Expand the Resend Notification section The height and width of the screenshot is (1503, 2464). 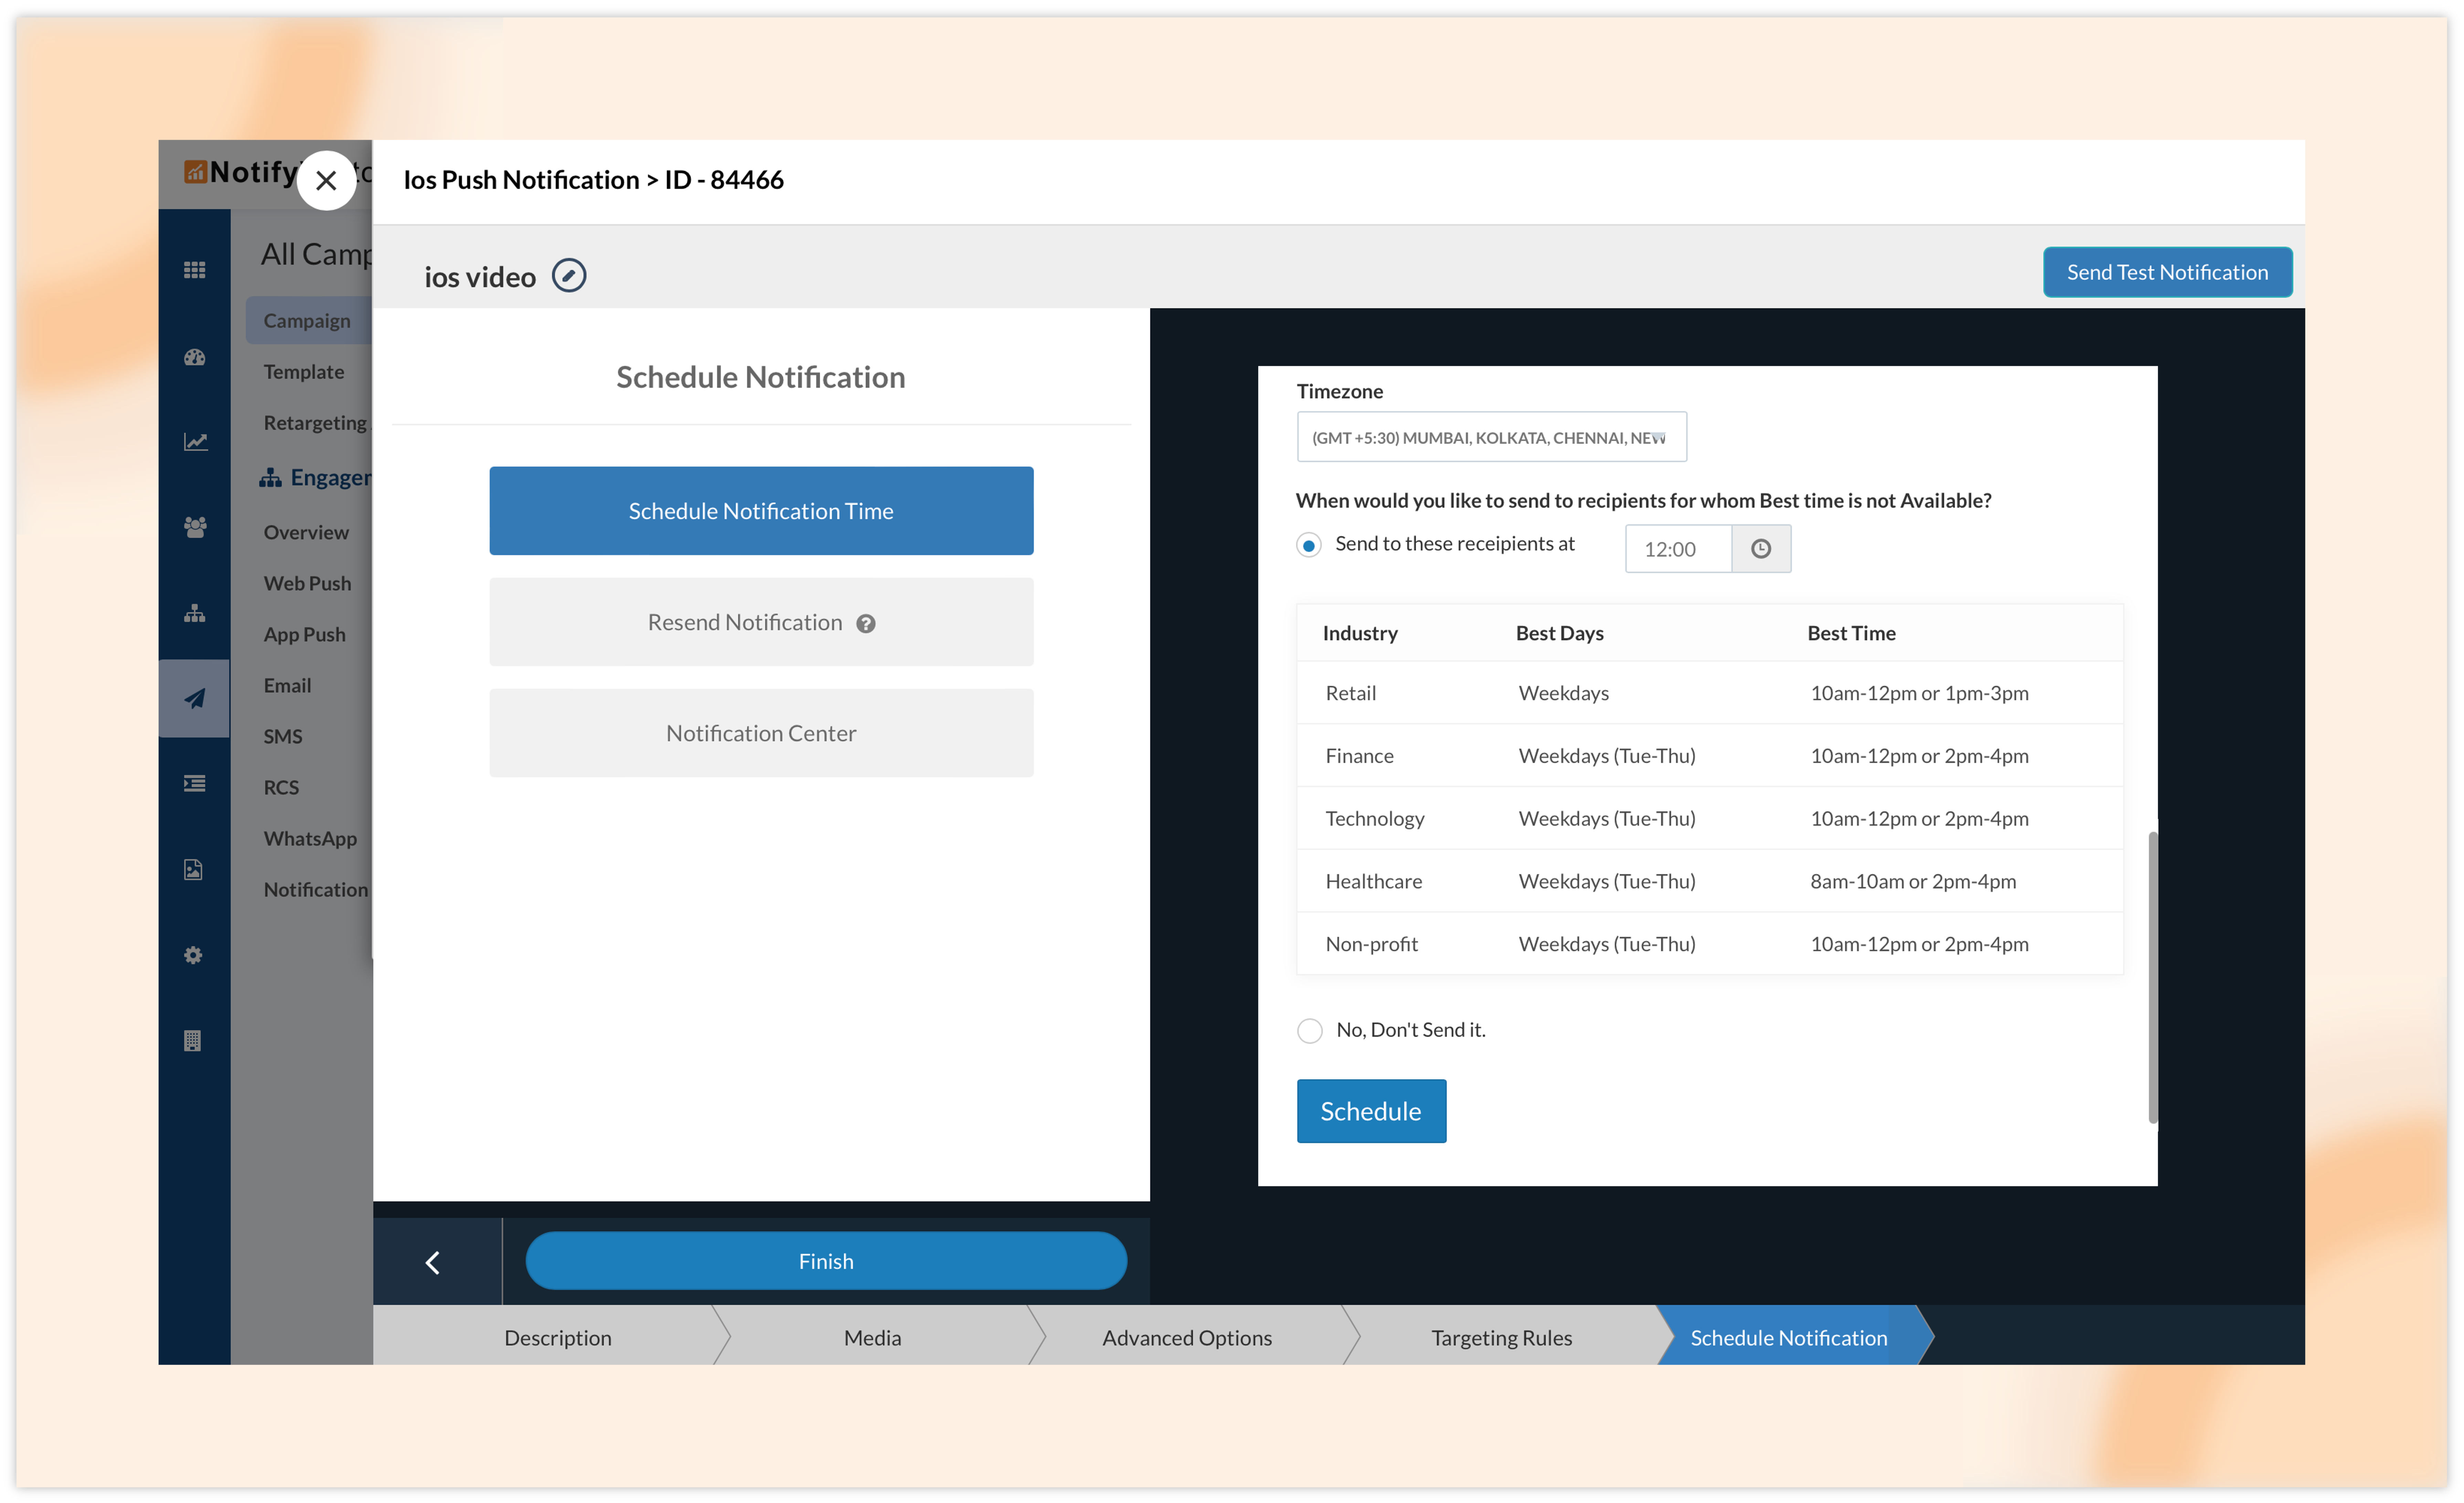[745, 622]
